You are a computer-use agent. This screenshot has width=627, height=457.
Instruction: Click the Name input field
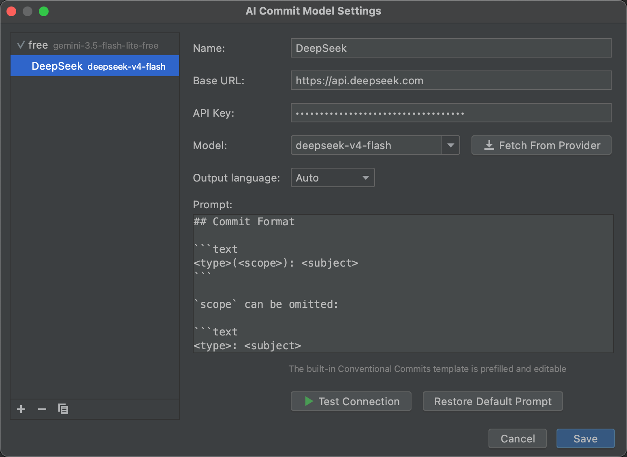[x=451, y=48]
